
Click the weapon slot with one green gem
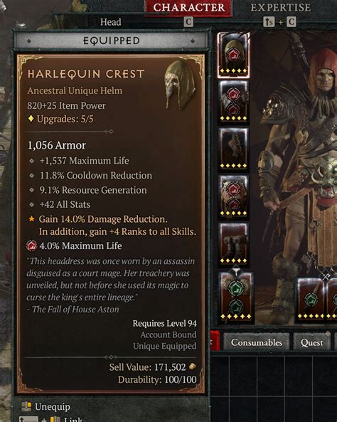[311, 300]
